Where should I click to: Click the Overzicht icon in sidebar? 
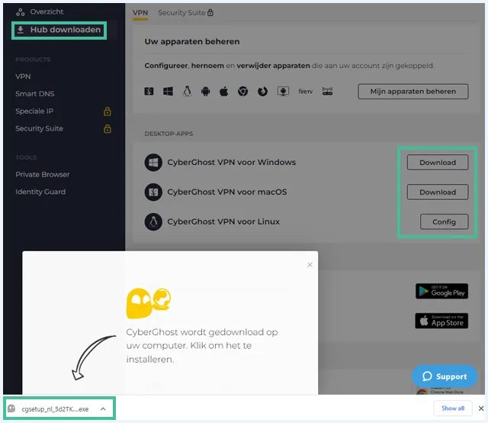click(21, 12)
